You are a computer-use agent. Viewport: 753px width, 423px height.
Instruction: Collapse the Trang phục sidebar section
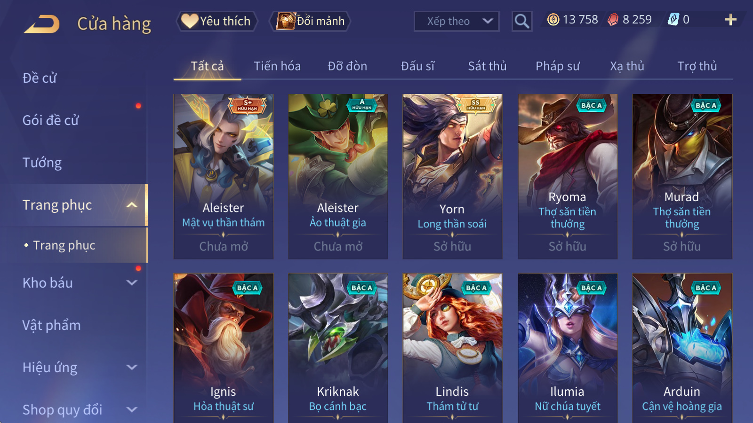coord(132,205)
